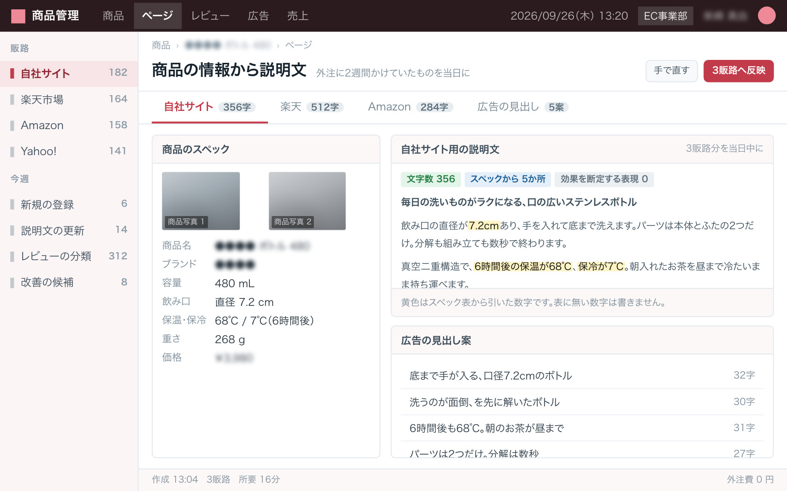Click the 外注費 0 円 status entry
Screen dimensions: 787x491
(x=750, y=480)
